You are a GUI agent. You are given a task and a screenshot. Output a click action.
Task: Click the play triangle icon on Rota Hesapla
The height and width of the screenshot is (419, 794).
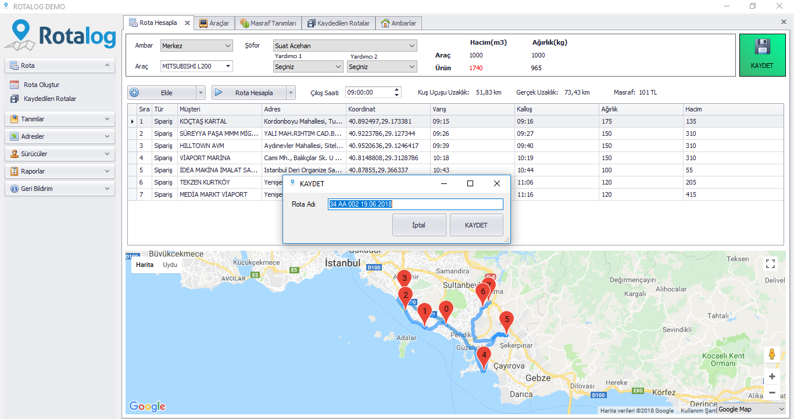tap(219, 93)
